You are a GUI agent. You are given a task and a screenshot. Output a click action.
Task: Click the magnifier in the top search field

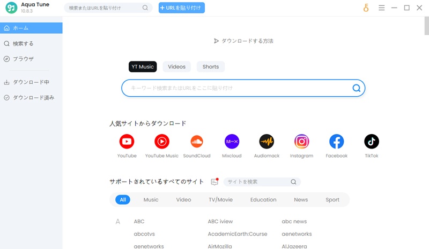(145, 7)
